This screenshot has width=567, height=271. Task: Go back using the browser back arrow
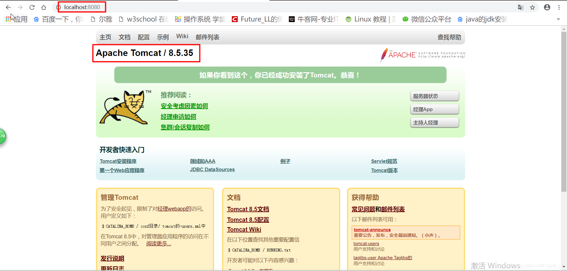click(x=8, y=7)
